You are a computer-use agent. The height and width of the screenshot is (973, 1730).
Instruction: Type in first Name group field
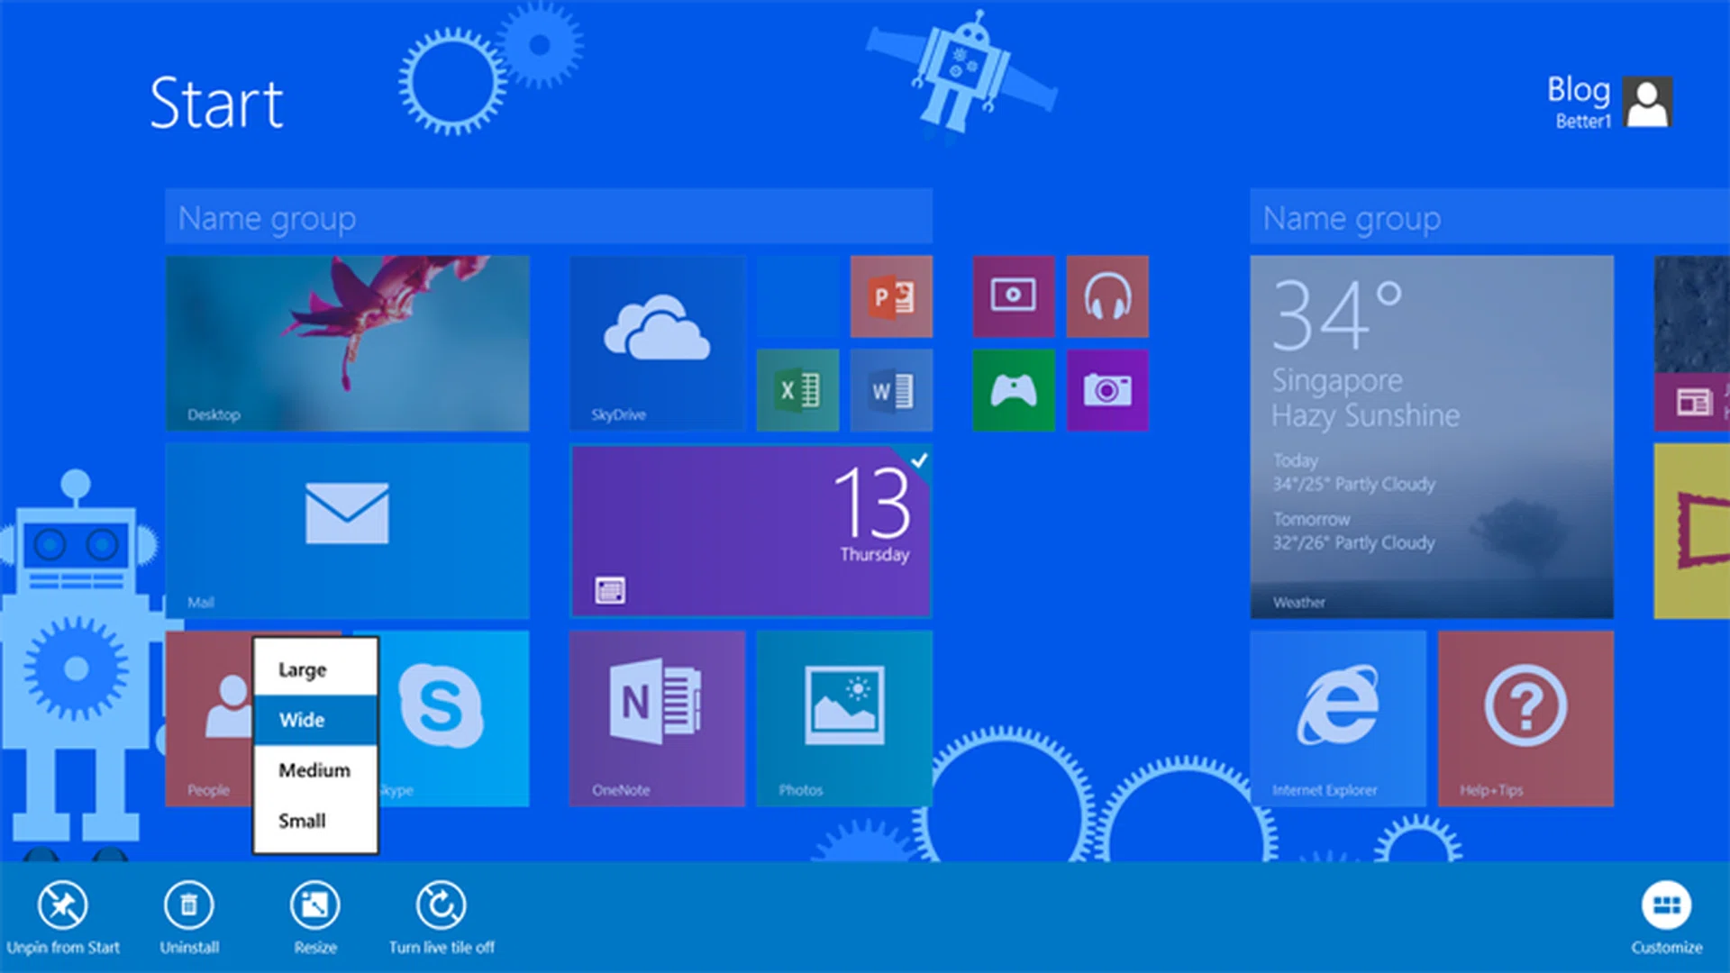[548, 217]
